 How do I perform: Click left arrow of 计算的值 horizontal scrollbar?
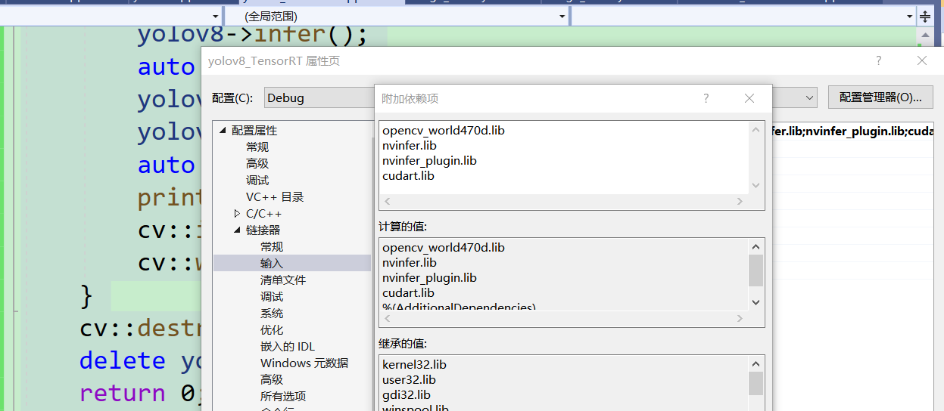pyautogui.click(x=388, y=318)
